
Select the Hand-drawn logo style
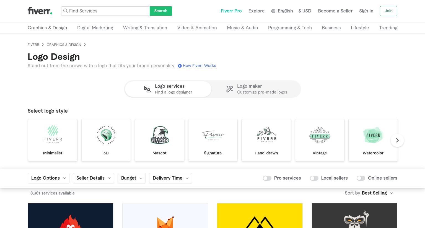point(266,140)
